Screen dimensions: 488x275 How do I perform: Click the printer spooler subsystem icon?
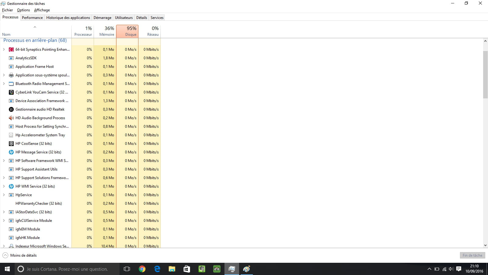pos(11,75)
